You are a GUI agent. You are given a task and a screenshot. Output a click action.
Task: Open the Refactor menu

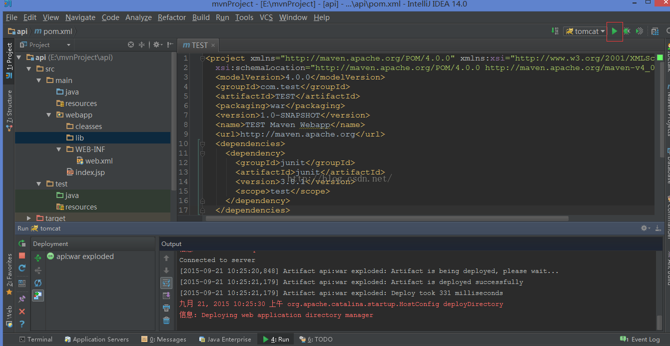tap(172, 17)
